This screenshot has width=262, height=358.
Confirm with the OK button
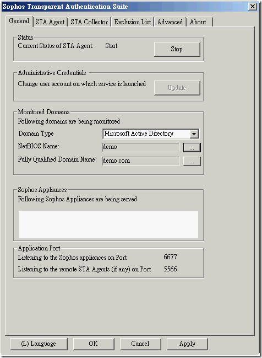94,344
